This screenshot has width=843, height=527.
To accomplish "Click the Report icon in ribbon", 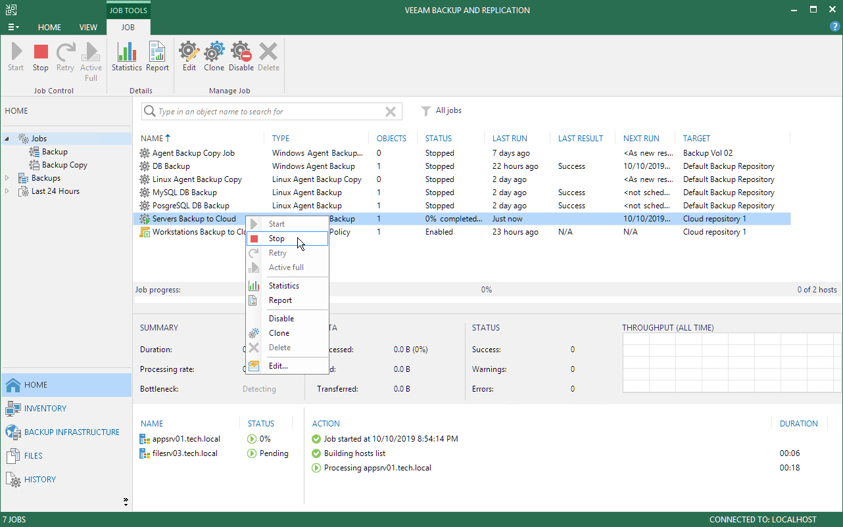I will 157,57.
